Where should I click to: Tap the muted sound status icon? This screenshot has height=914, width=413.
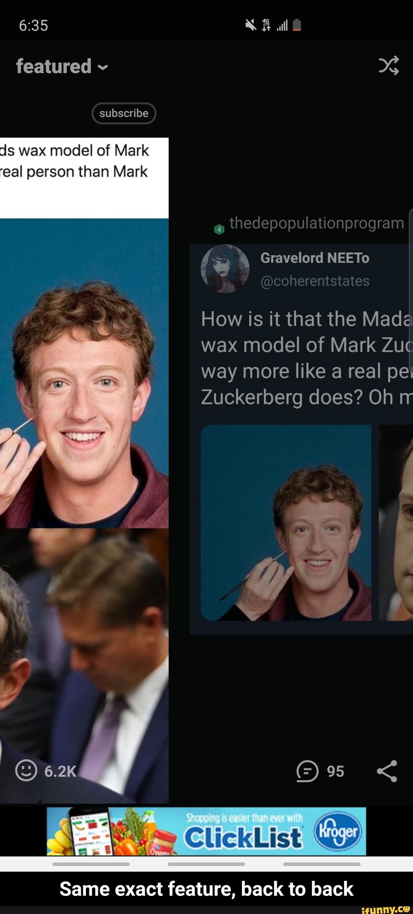tap(250, 26)
